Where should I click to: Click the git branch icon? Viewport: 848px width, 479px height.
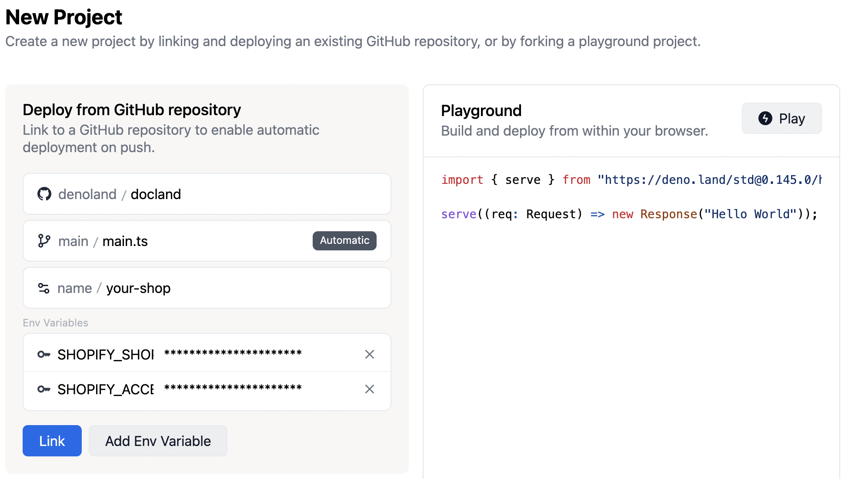[44, 241]
